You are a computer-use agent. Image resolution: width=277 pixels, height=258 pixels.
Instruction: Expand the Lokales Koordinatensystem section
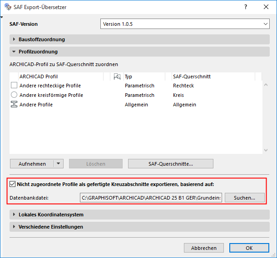[139, 215]
